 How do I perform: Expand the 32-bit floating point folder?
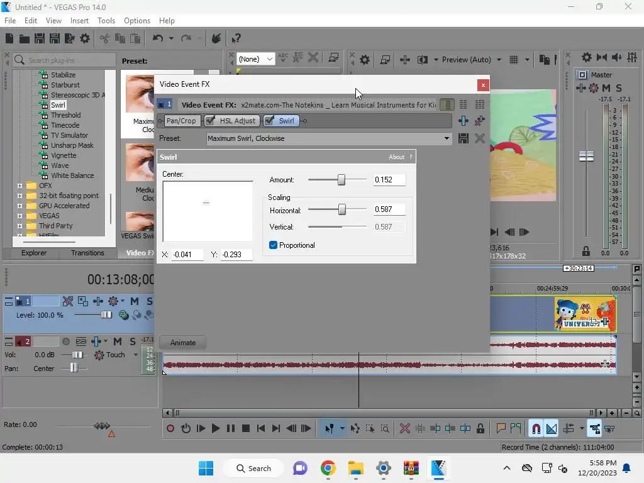point(19,196)
